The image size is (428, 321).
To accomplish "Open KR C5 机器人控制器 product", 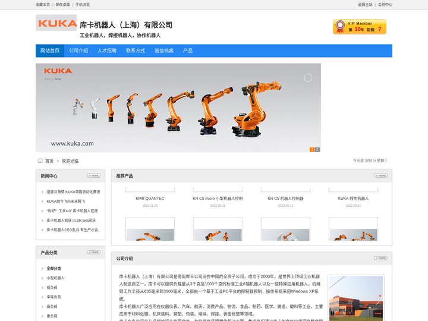I will (285, 199).
